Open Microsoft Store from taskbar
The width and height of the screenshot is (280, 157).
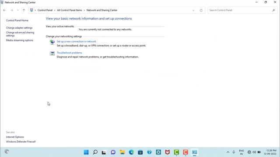[140, 152]
